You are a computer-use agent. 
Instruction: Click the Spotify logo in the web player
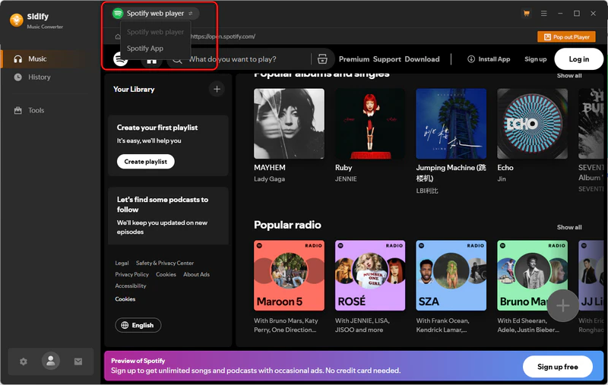(x=120, y=59)
